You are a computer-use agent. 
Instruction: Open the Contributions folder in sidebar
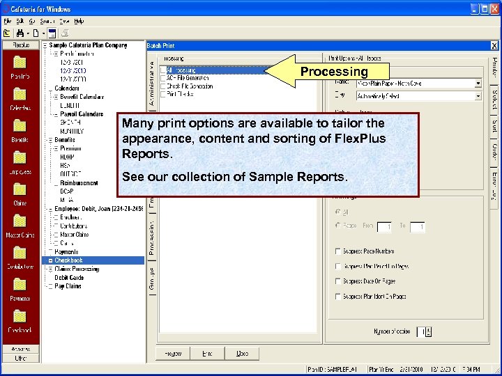[x=20, y=258]
